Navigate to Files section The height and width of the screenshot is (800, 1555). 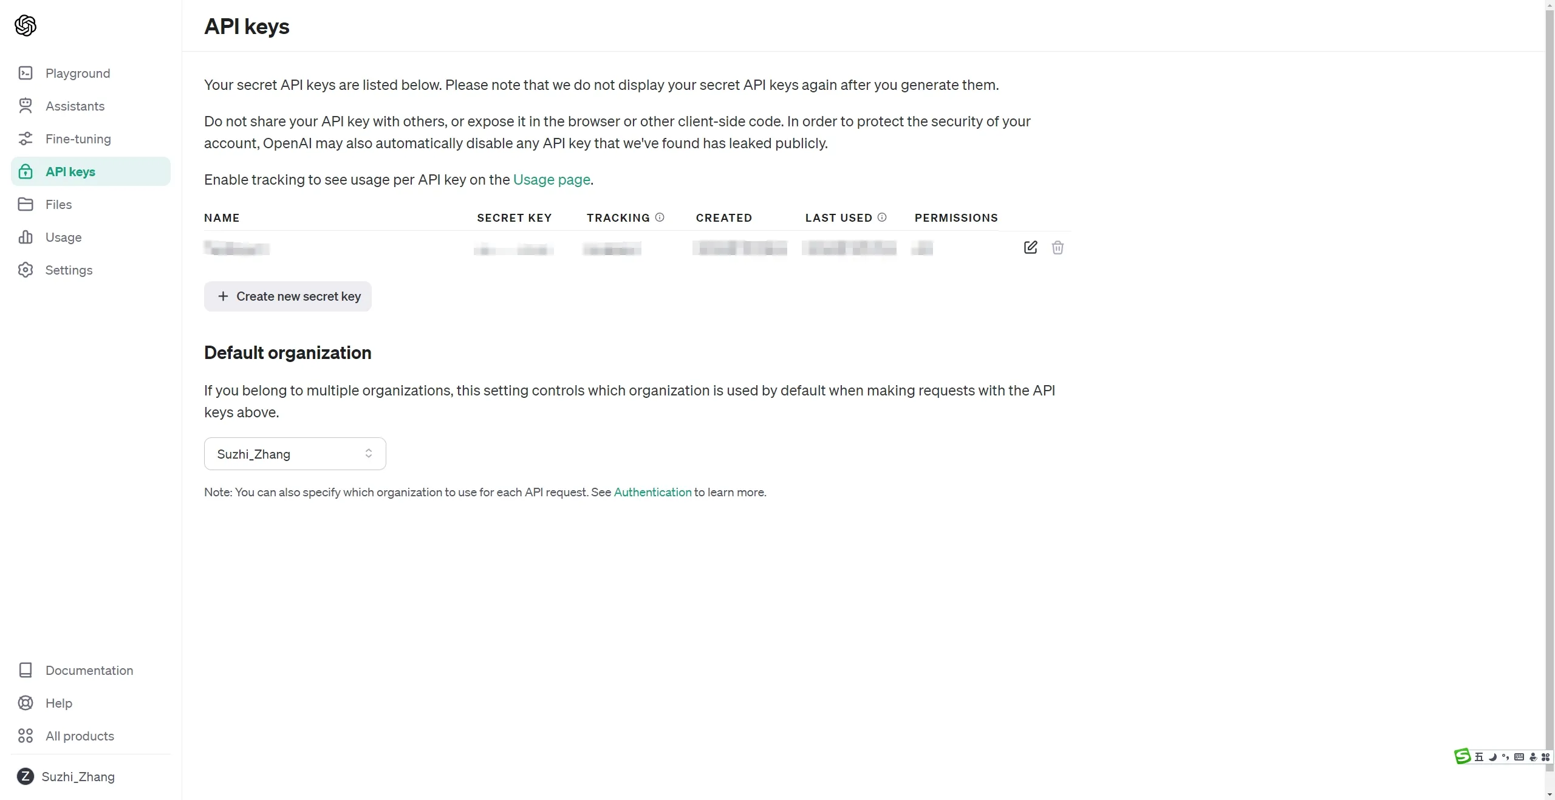[58, 204]
